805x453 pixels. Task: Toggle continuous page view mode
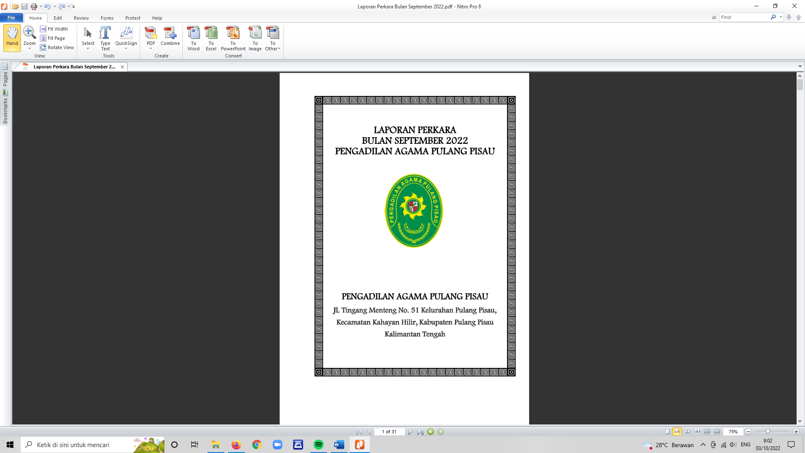[677, 432]
